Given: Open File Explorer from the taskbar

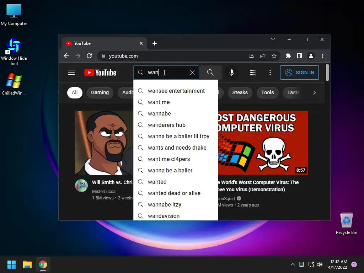Looking at the screenshot, I should point(27,264).
